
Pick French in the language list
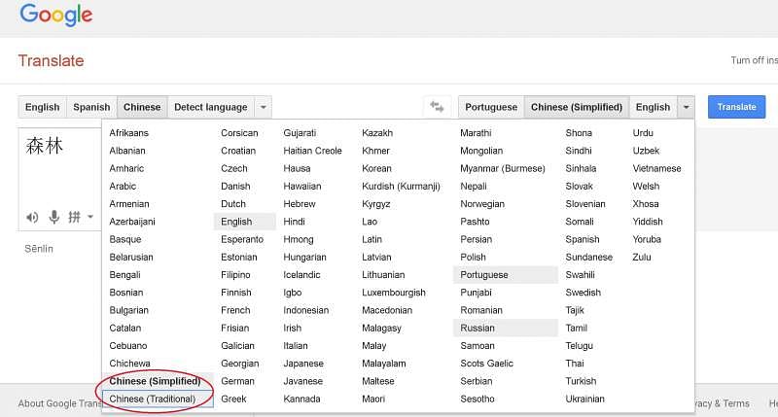point(235,310)
